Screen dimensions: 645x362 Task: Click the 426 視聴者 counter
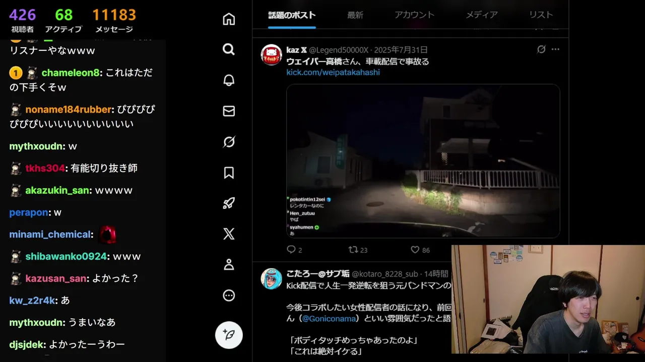[22, 21]
